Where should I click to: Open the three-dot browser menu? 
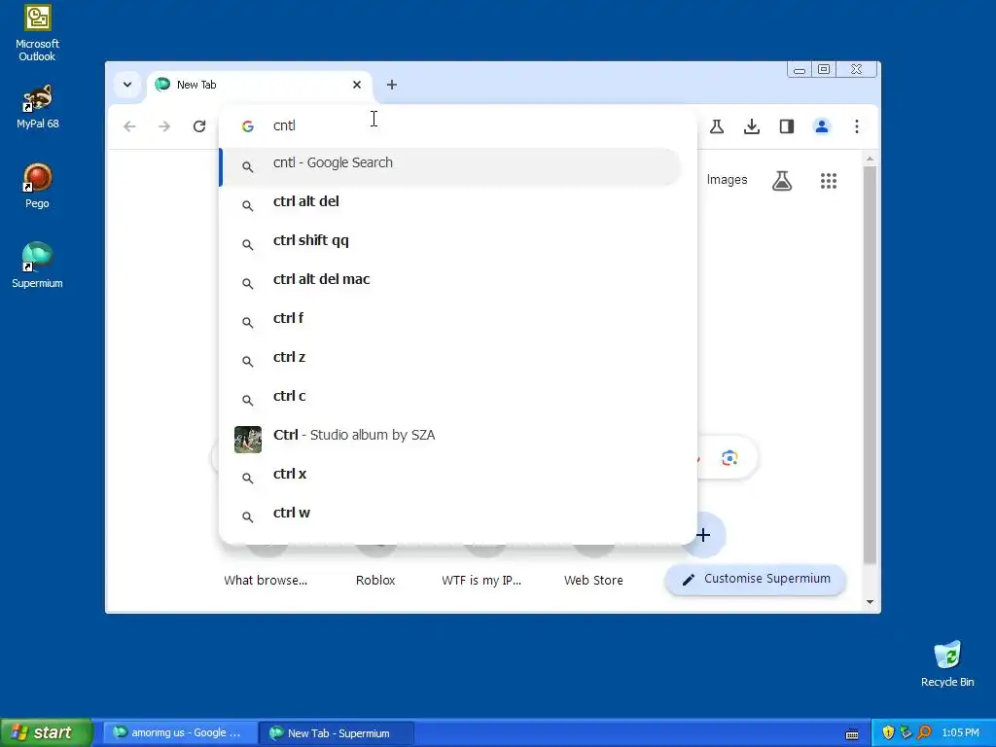coord(856,126)
